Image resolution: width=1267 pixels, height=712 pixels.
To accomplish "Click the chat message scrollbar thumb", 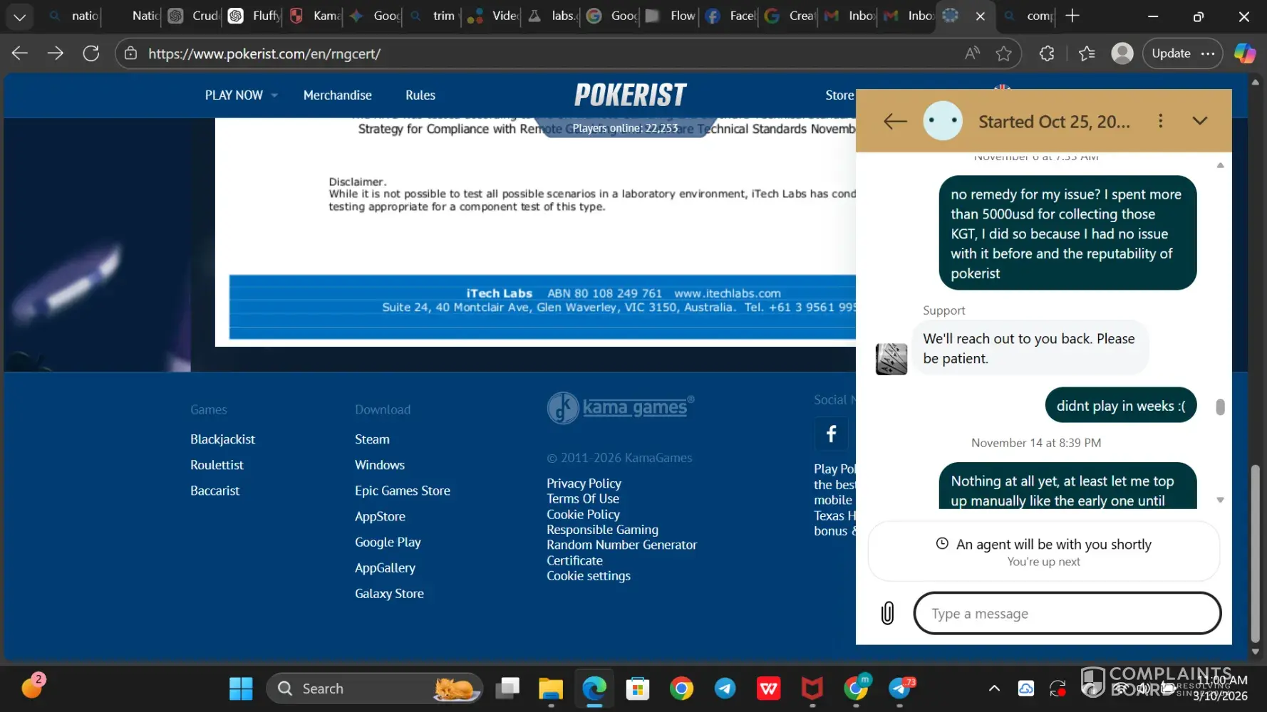I will [x=1220, y=407].
